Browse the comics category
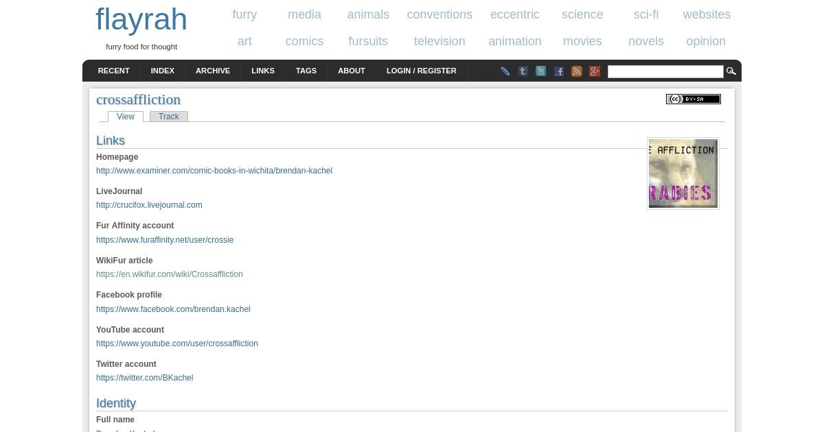824x432 pixels. tap(304, 41)
